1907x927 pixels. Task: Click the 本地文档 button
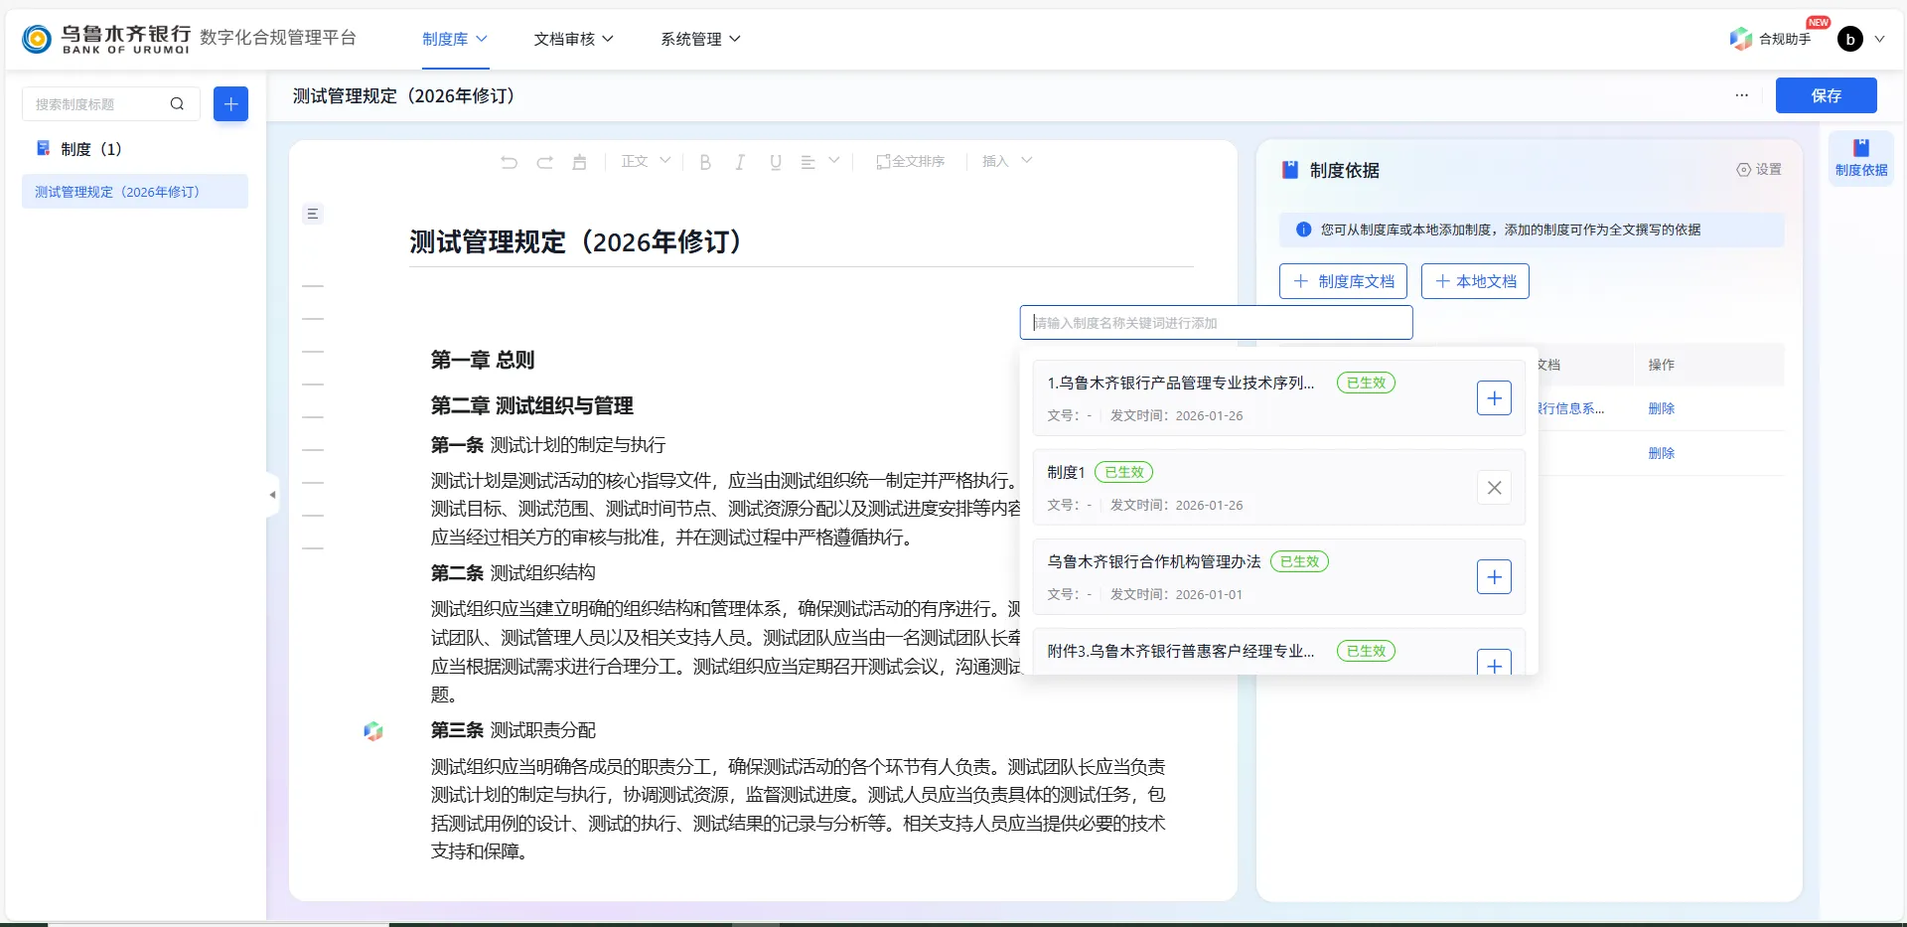tap(1475, 281)
